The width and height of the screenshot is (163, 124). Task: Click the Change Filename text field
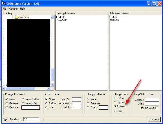pyautogui.click(x=31, y=107)
